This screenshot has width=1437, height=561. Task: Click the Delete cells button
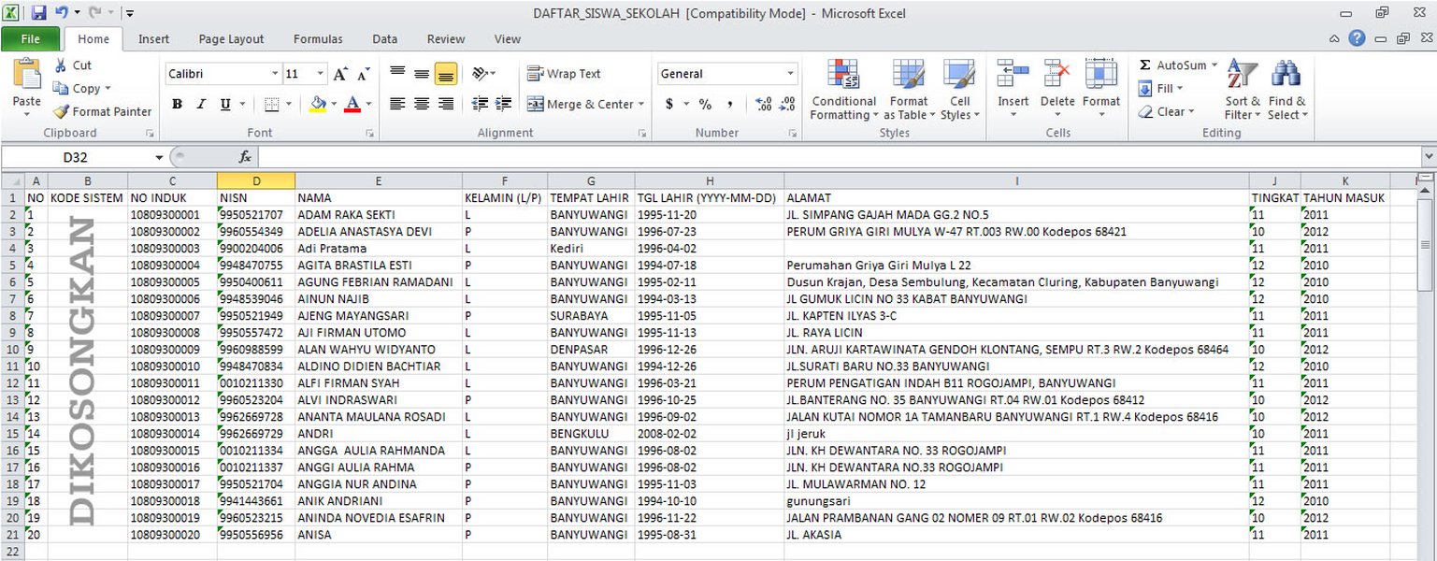tap(1057, 90)
